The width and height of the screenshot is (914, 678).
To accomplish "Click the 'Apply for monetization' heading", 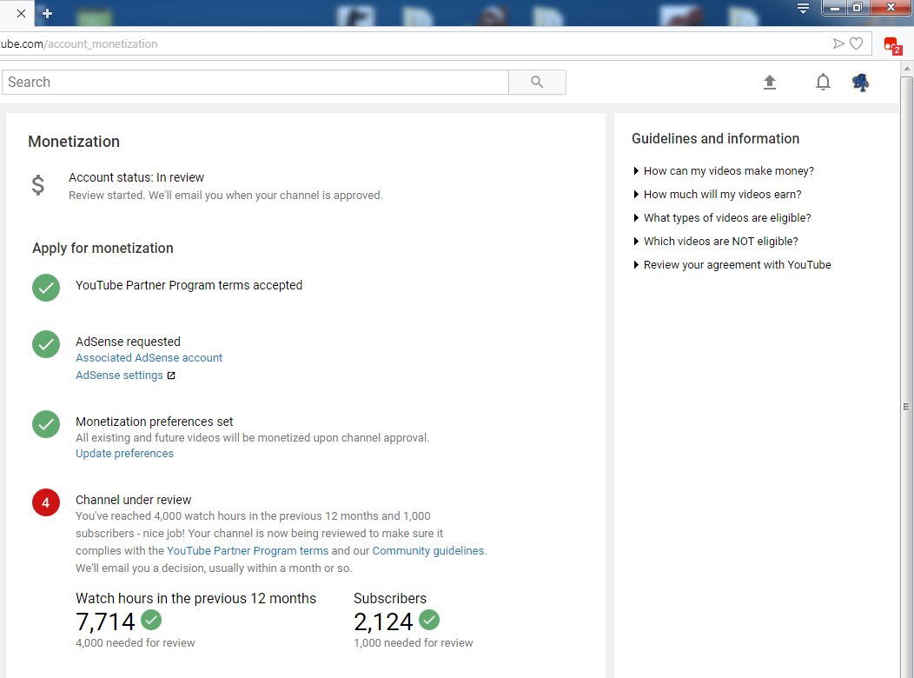I will (103, 249).
